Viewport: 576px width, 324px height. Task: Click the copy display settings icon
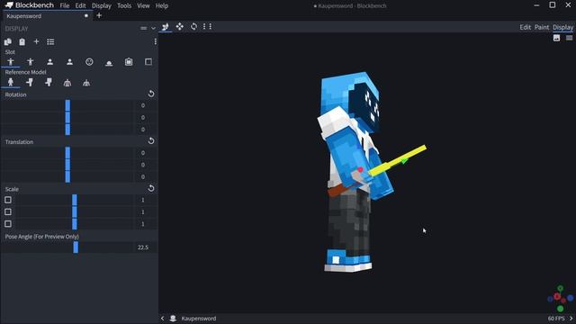point(8,42)
